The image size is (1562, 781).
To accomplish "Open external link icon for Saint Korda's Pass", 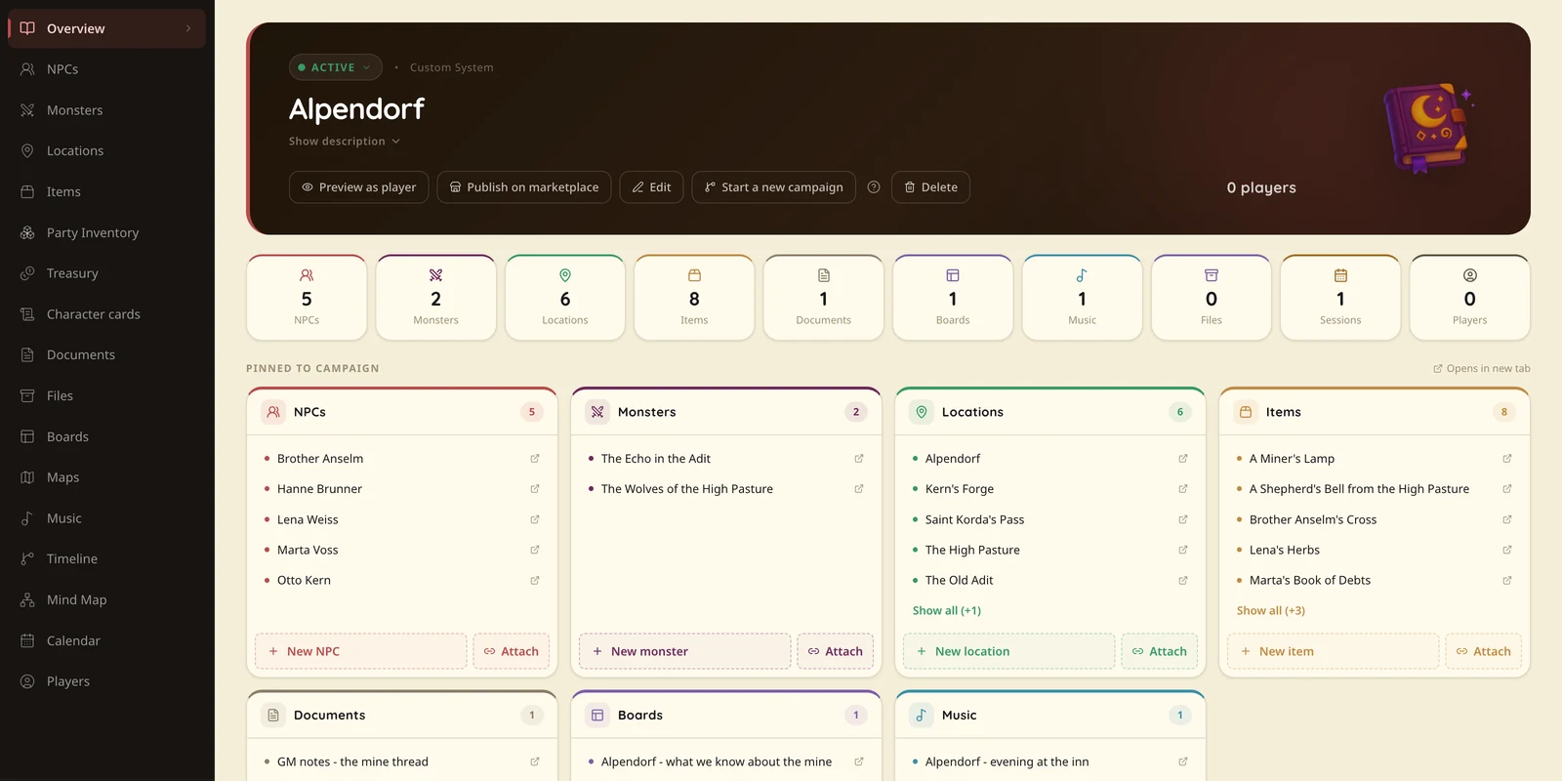I will pyautogui.click(x=1183, y=519).
